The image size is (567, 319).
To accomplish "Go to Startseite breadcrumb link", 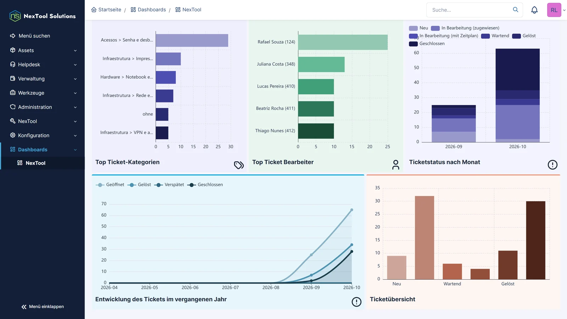I will tap(106, 10).
